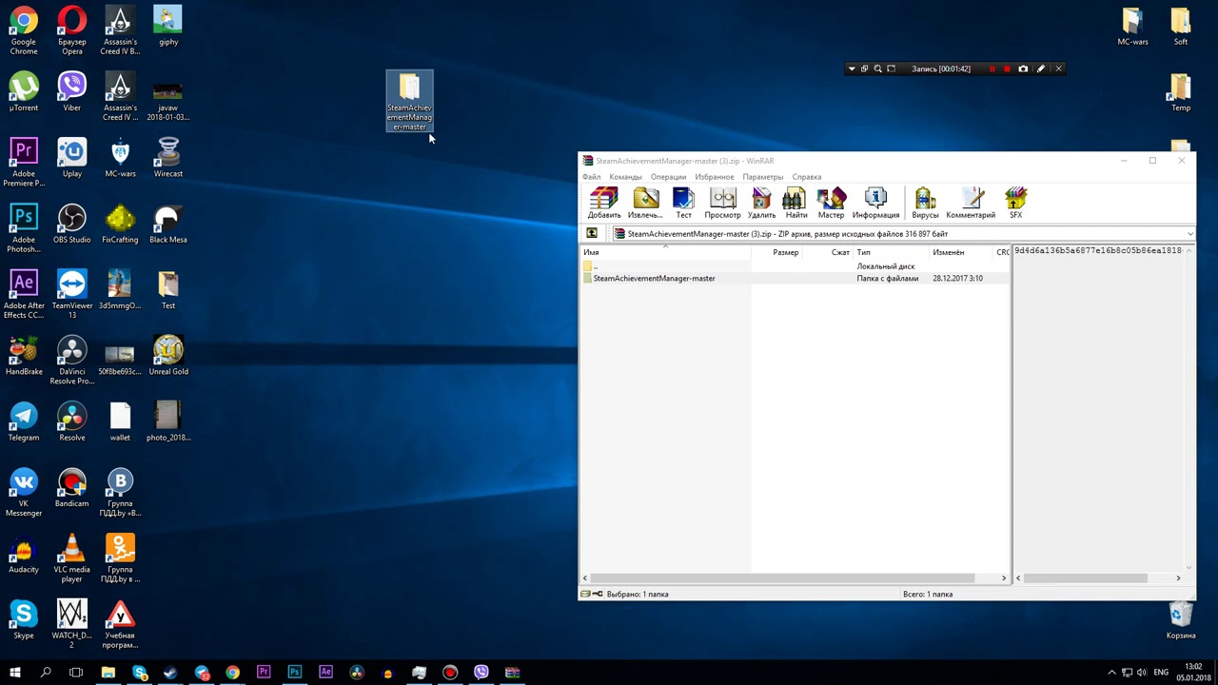Sort file list by Размер column

tap(776, 252)
